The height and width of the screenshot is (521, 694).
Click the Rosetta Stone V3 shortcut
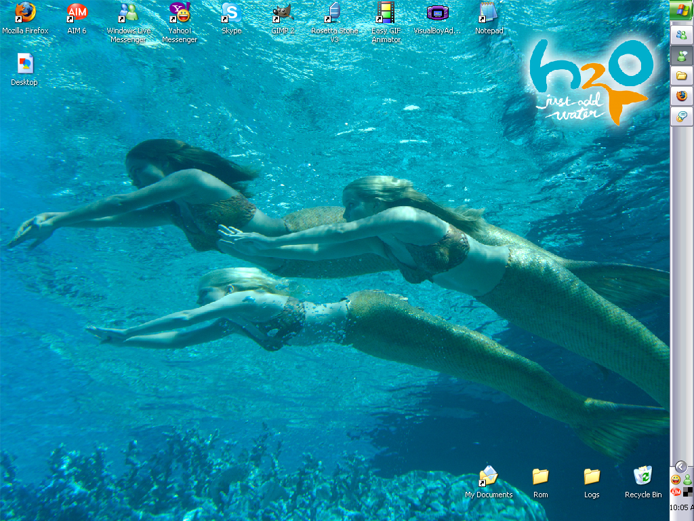click(x=334, y=22)
